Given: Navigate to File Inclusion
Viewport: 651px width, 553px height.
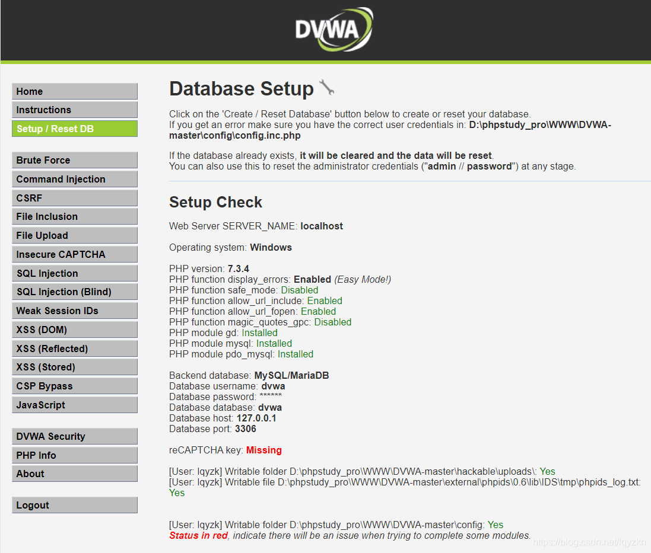Looking at the screenshot, I should (x=75, y=216).
